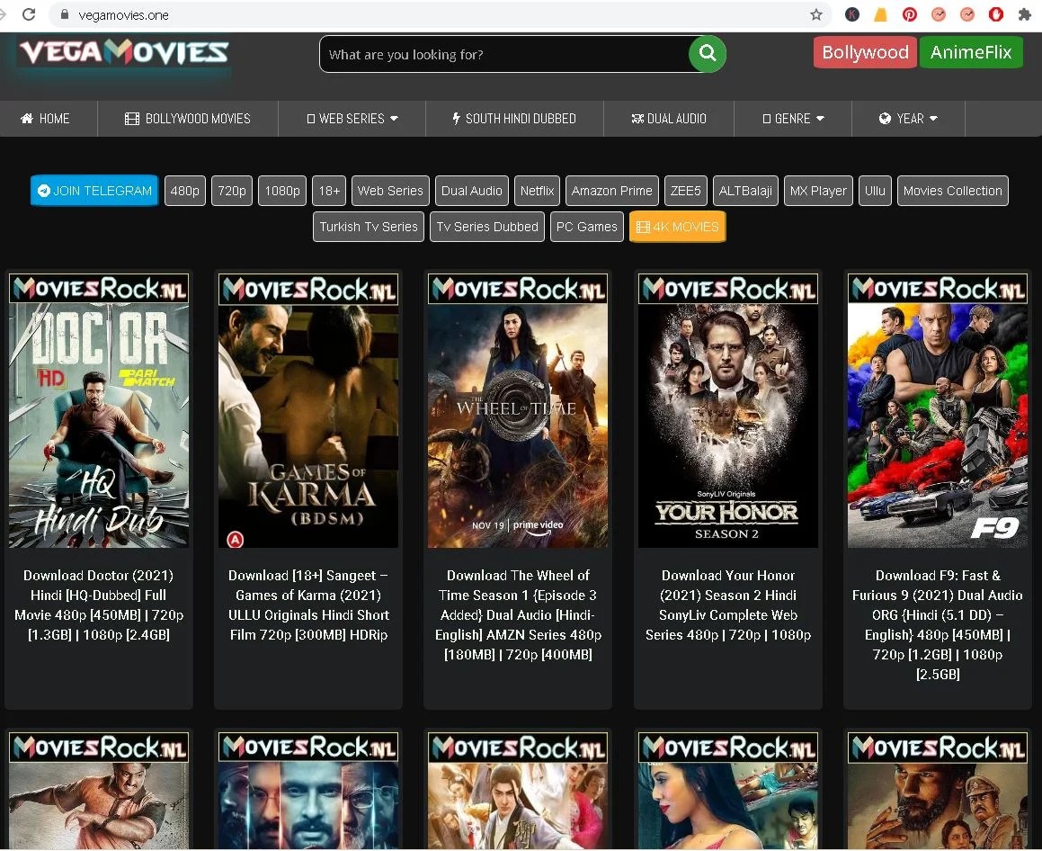
Task: Click the green AnimeFlix button
Action: click(971, 52)
